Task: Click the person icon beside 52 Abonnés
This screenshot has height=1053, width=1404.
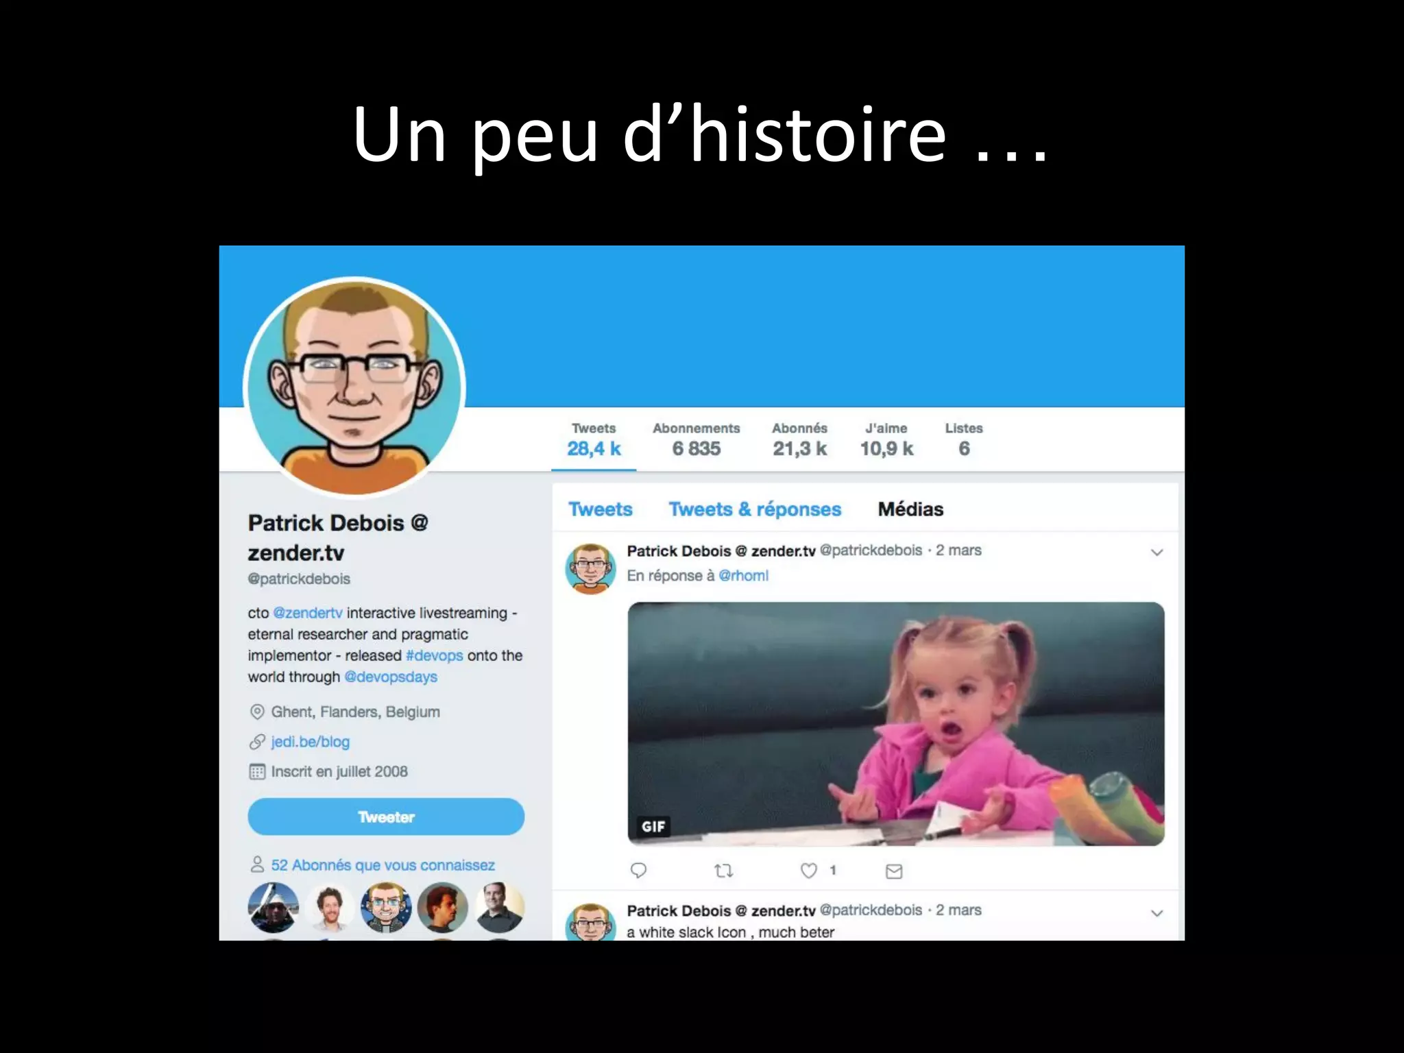Action: (257, 864)
